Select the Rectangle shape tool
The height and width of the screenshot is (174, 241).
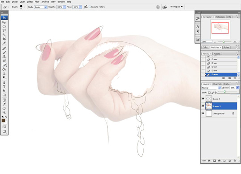[x=4, y=95]
